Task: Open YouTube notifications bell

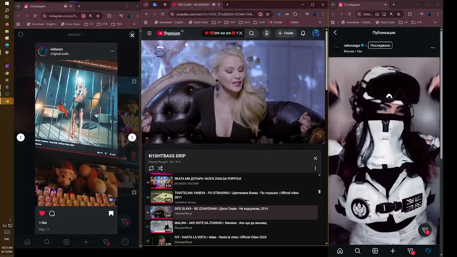Action: [x=303, y=33]
